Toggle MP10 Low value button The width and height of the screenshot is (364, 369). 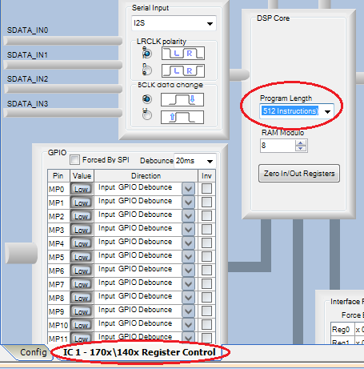(x=82, y=325)
